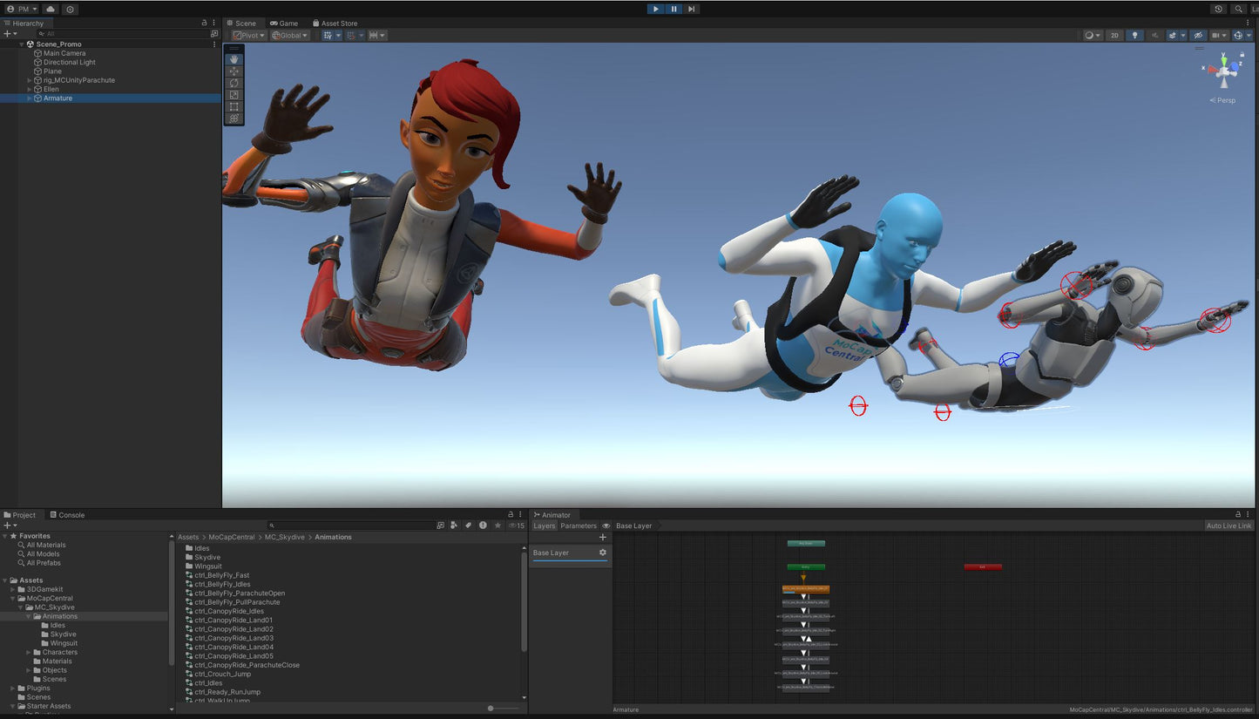Toggle hidden objects visibility in Scene view

click(x=1198, y=36)
